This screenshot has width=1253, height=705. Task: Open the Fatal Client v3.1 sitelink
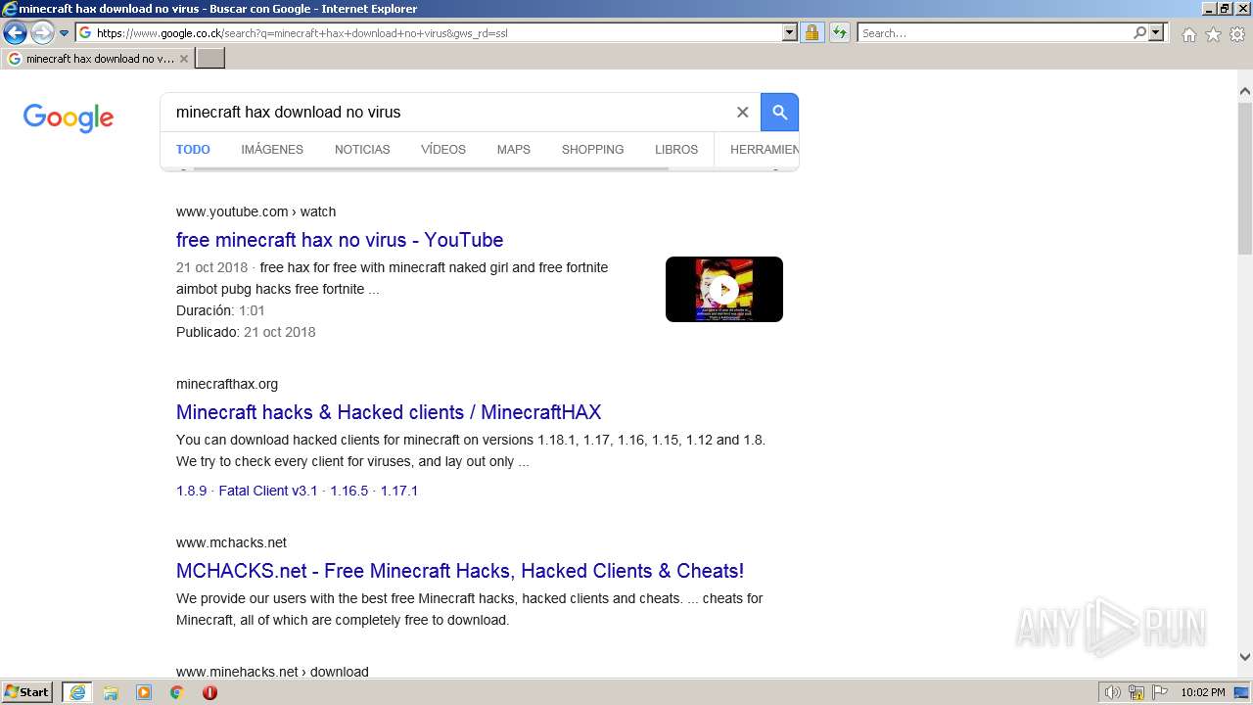click(x=268, y=491)
